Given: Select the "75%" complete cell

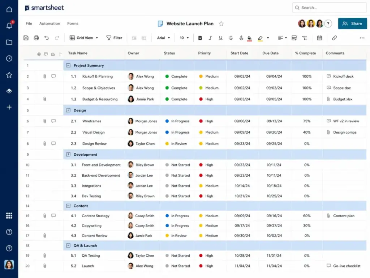Looking at the screenshot, I should point(306,121).
